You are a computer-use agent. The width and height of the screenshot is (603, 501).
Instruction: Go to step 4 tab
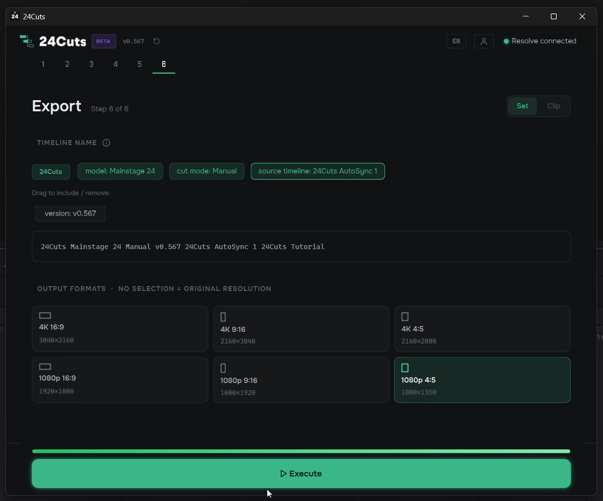(x=115, y=64)
